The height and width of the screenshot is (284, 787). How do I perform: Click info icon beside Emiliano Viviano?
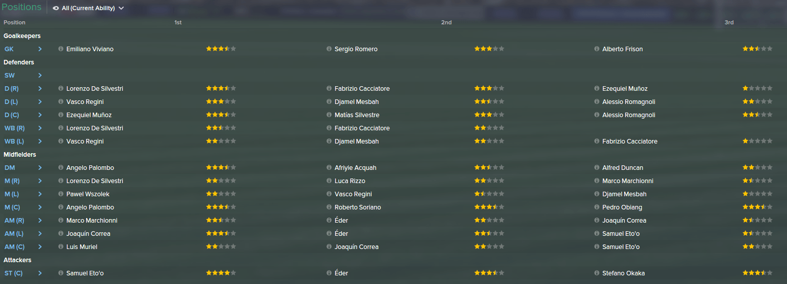tap(61, 49)
